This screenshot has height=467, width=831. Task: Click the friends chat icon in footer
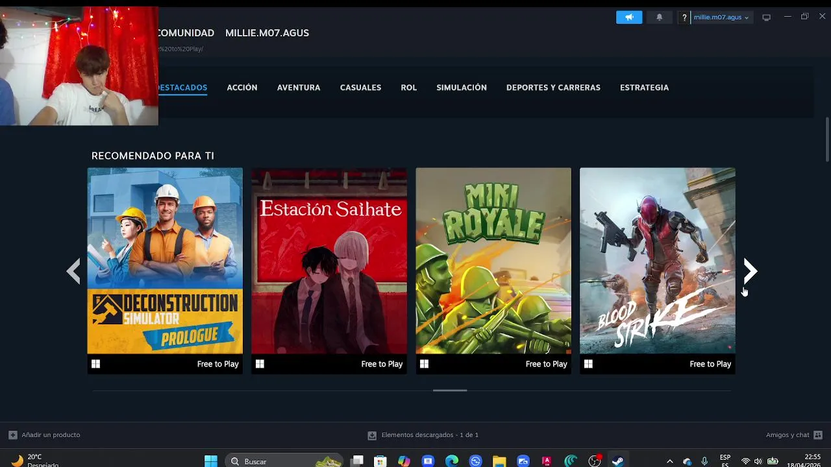click(818, 435)
